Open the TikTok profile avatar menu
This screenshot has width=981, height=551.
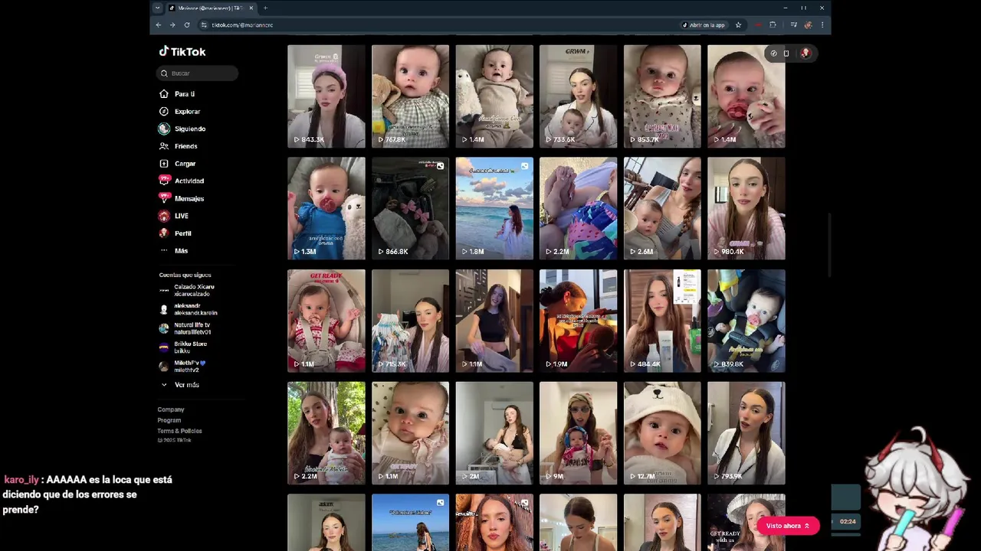pyautogui.click(x=805, y=53)
